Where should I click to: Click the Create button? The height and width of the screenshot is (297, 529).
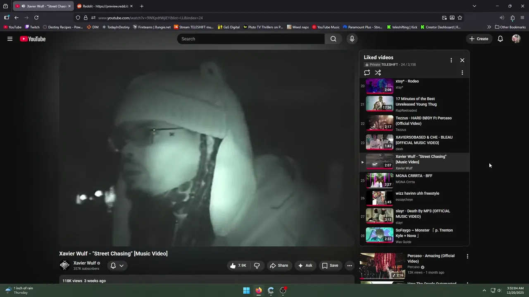(479, 39)
